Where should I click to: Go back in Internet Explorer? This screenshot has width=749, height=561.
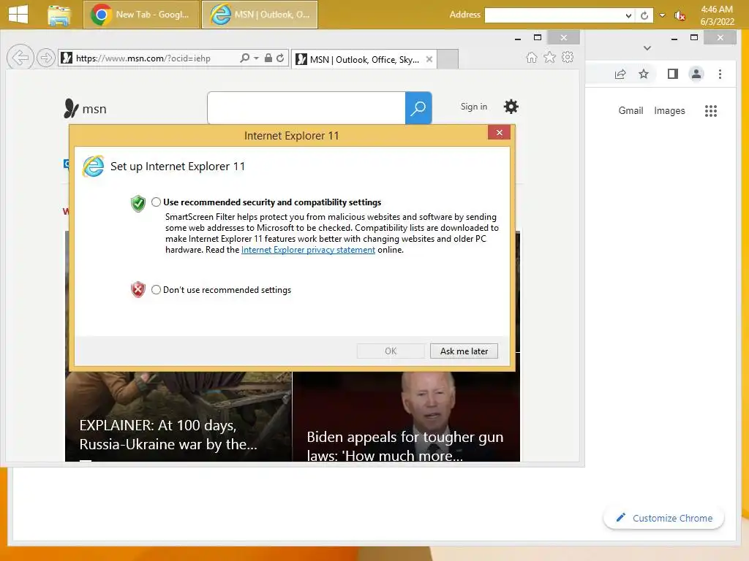pos(20,58)
